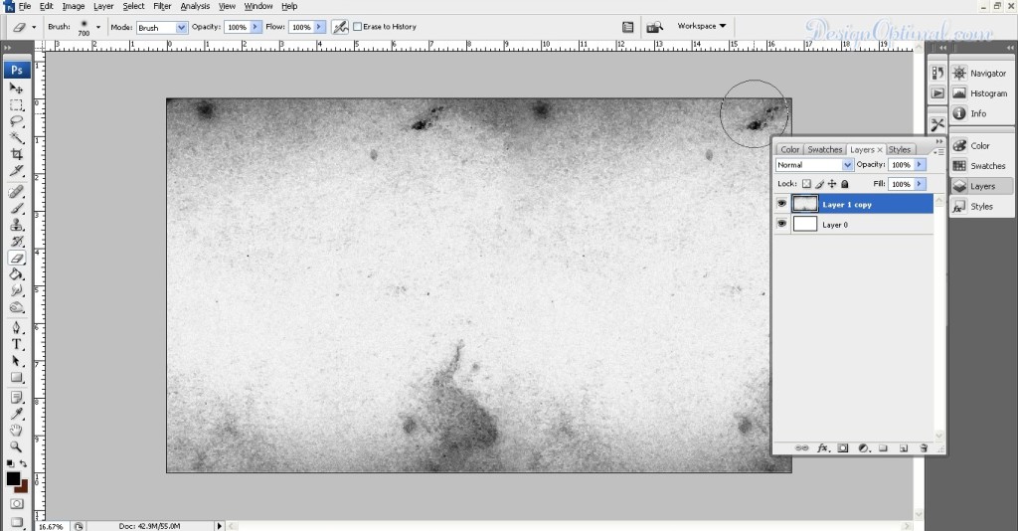Enable airbrush capabilities in options bar
This screenshot has height=531, width=1018.
tap(340, 27)
